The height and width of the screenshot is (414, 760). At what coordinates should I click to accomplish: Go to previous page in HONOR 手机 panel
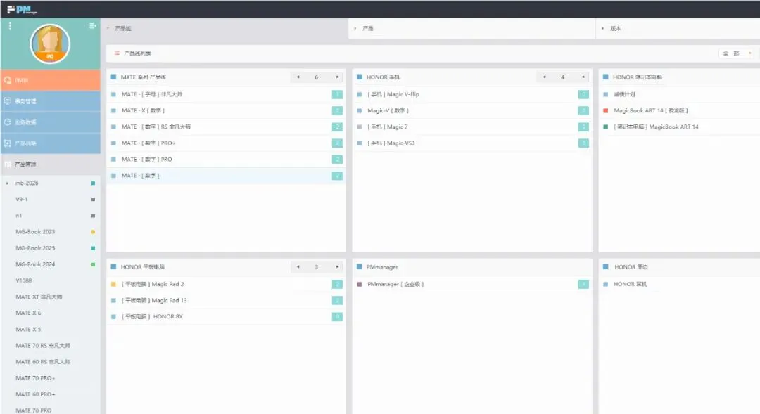[544, 77]
